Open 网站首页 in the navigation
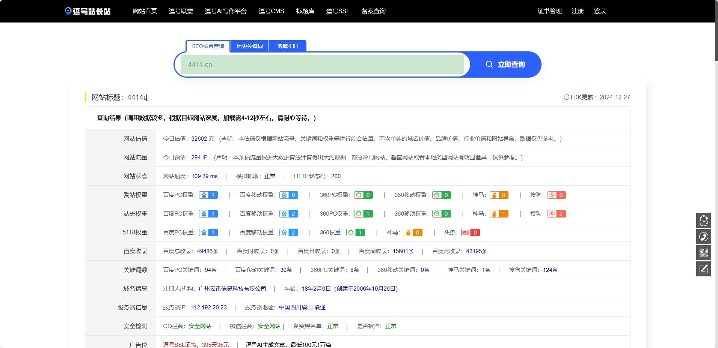718x348 pixels. pyautogui.click(x=145, y=11)
